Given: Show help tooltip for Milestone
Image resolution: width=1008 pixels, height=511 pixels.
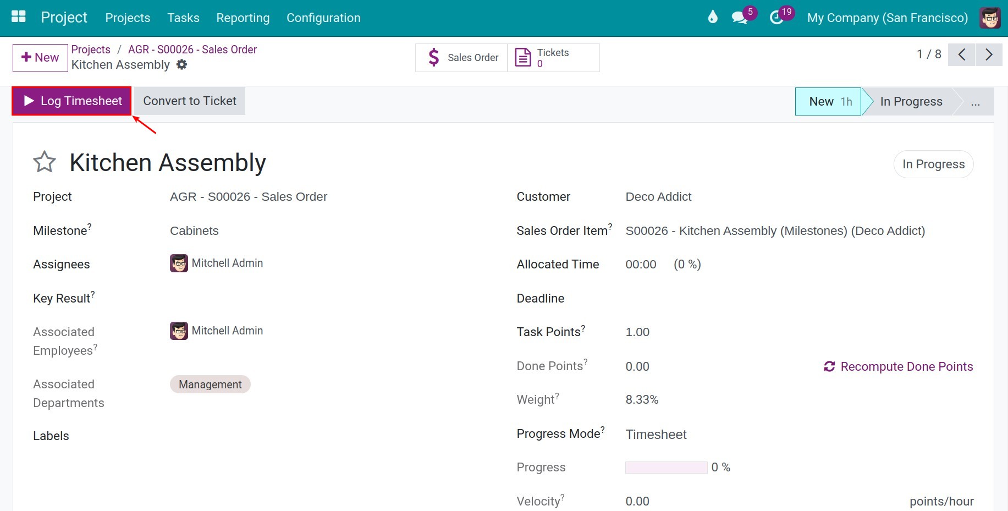Looking at the screenshot, I should (x=90, y=226).
